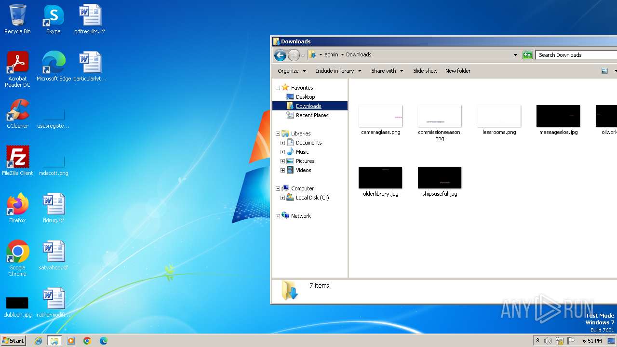617x347 pixels.
Task: Select Recent Places under Favorites
Action: [x=312, y=115]
